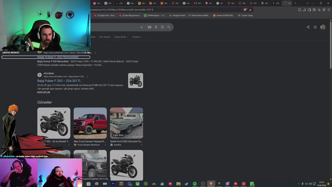This screenshot has width=332, height=187.
Task: Show hidden system tray icons
Action: 298,184
